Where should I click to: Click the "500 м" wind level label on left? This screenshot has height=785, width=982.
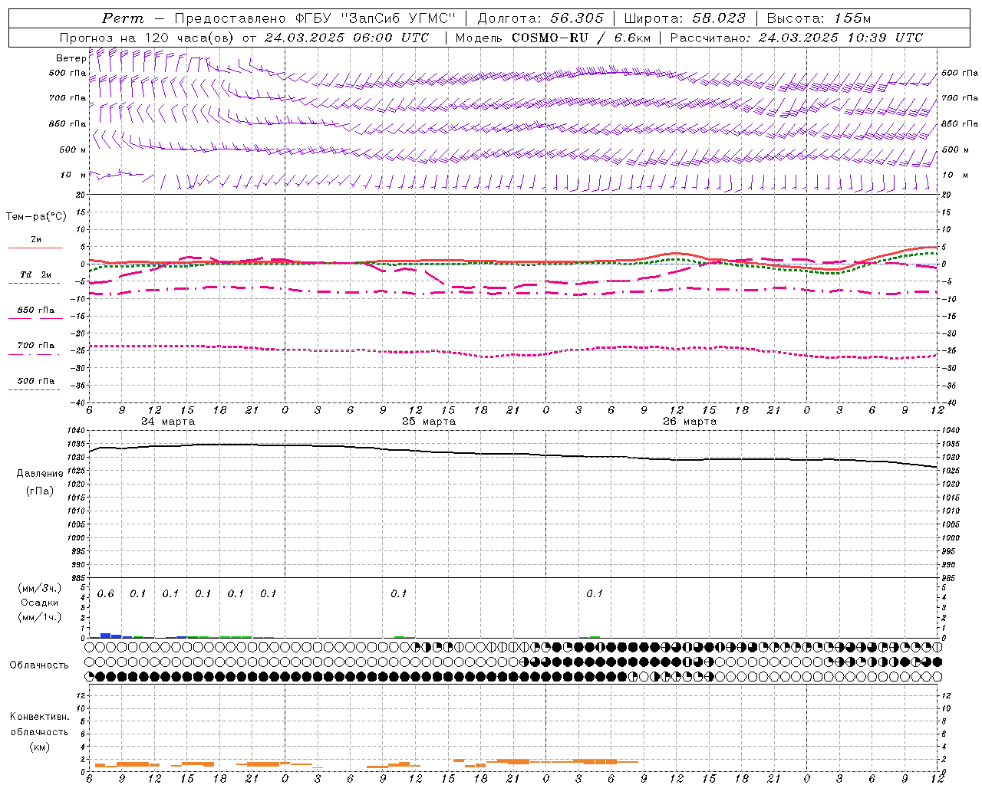73,149
